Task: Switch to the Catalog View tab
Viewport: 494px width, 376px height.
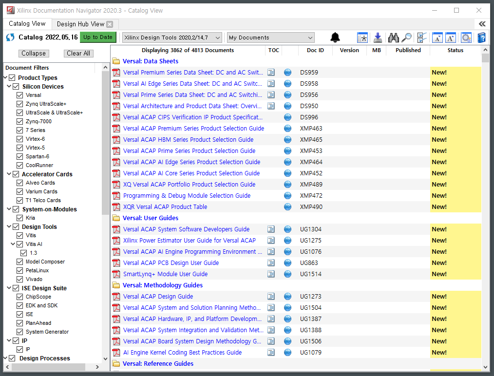Action: point(27,23)
